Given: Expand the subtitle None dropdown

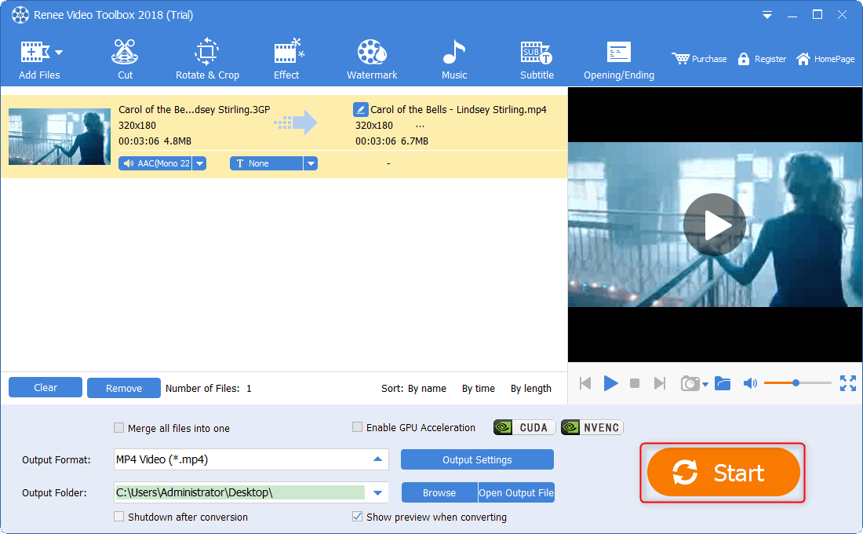Looking at the screenshot, I should point(311,163).
